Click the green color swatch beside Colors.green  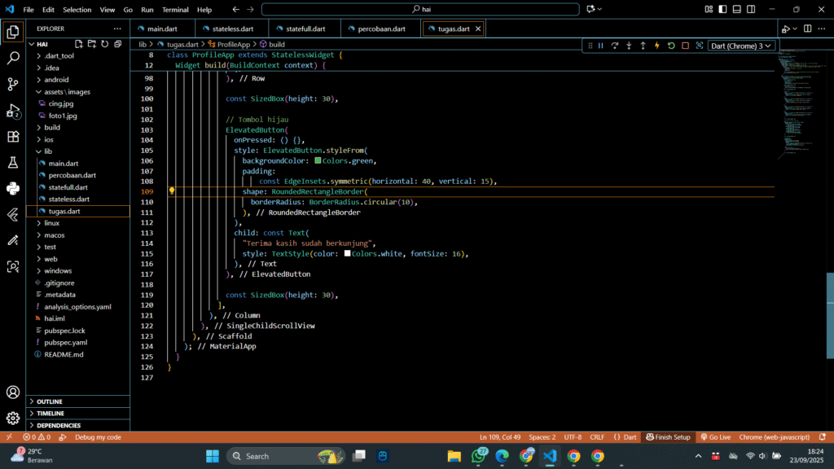[318, 160]
